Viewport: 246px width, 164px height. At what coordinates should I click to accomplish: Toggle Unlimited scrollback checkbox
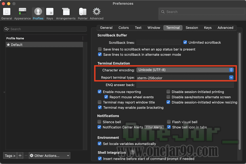(185, 42)
